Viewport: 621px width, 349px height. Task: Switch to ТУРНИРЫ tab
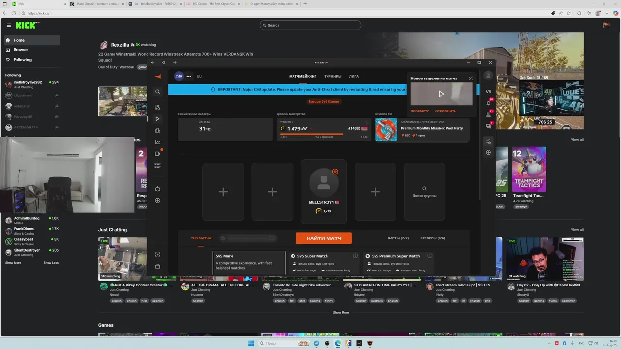pyautogui.click(x=333, y=76)
